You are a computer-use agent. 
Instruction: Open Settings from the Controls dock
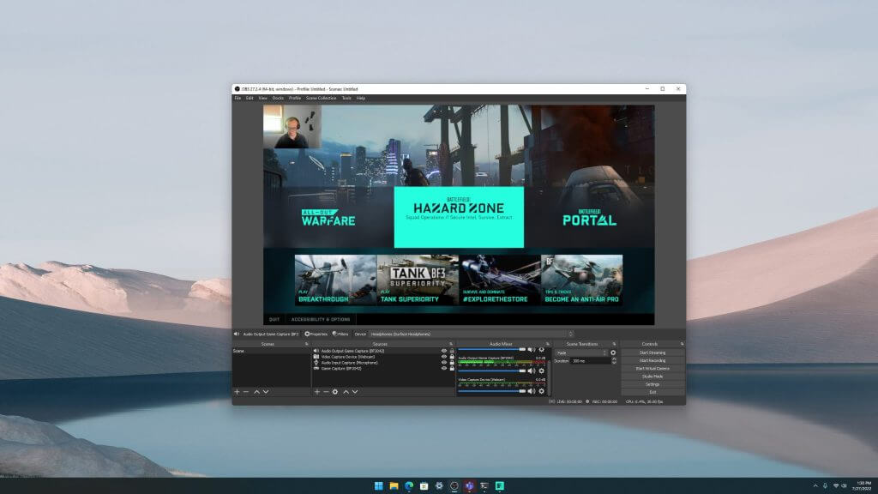pyautogui.click(x=652, y=384)
